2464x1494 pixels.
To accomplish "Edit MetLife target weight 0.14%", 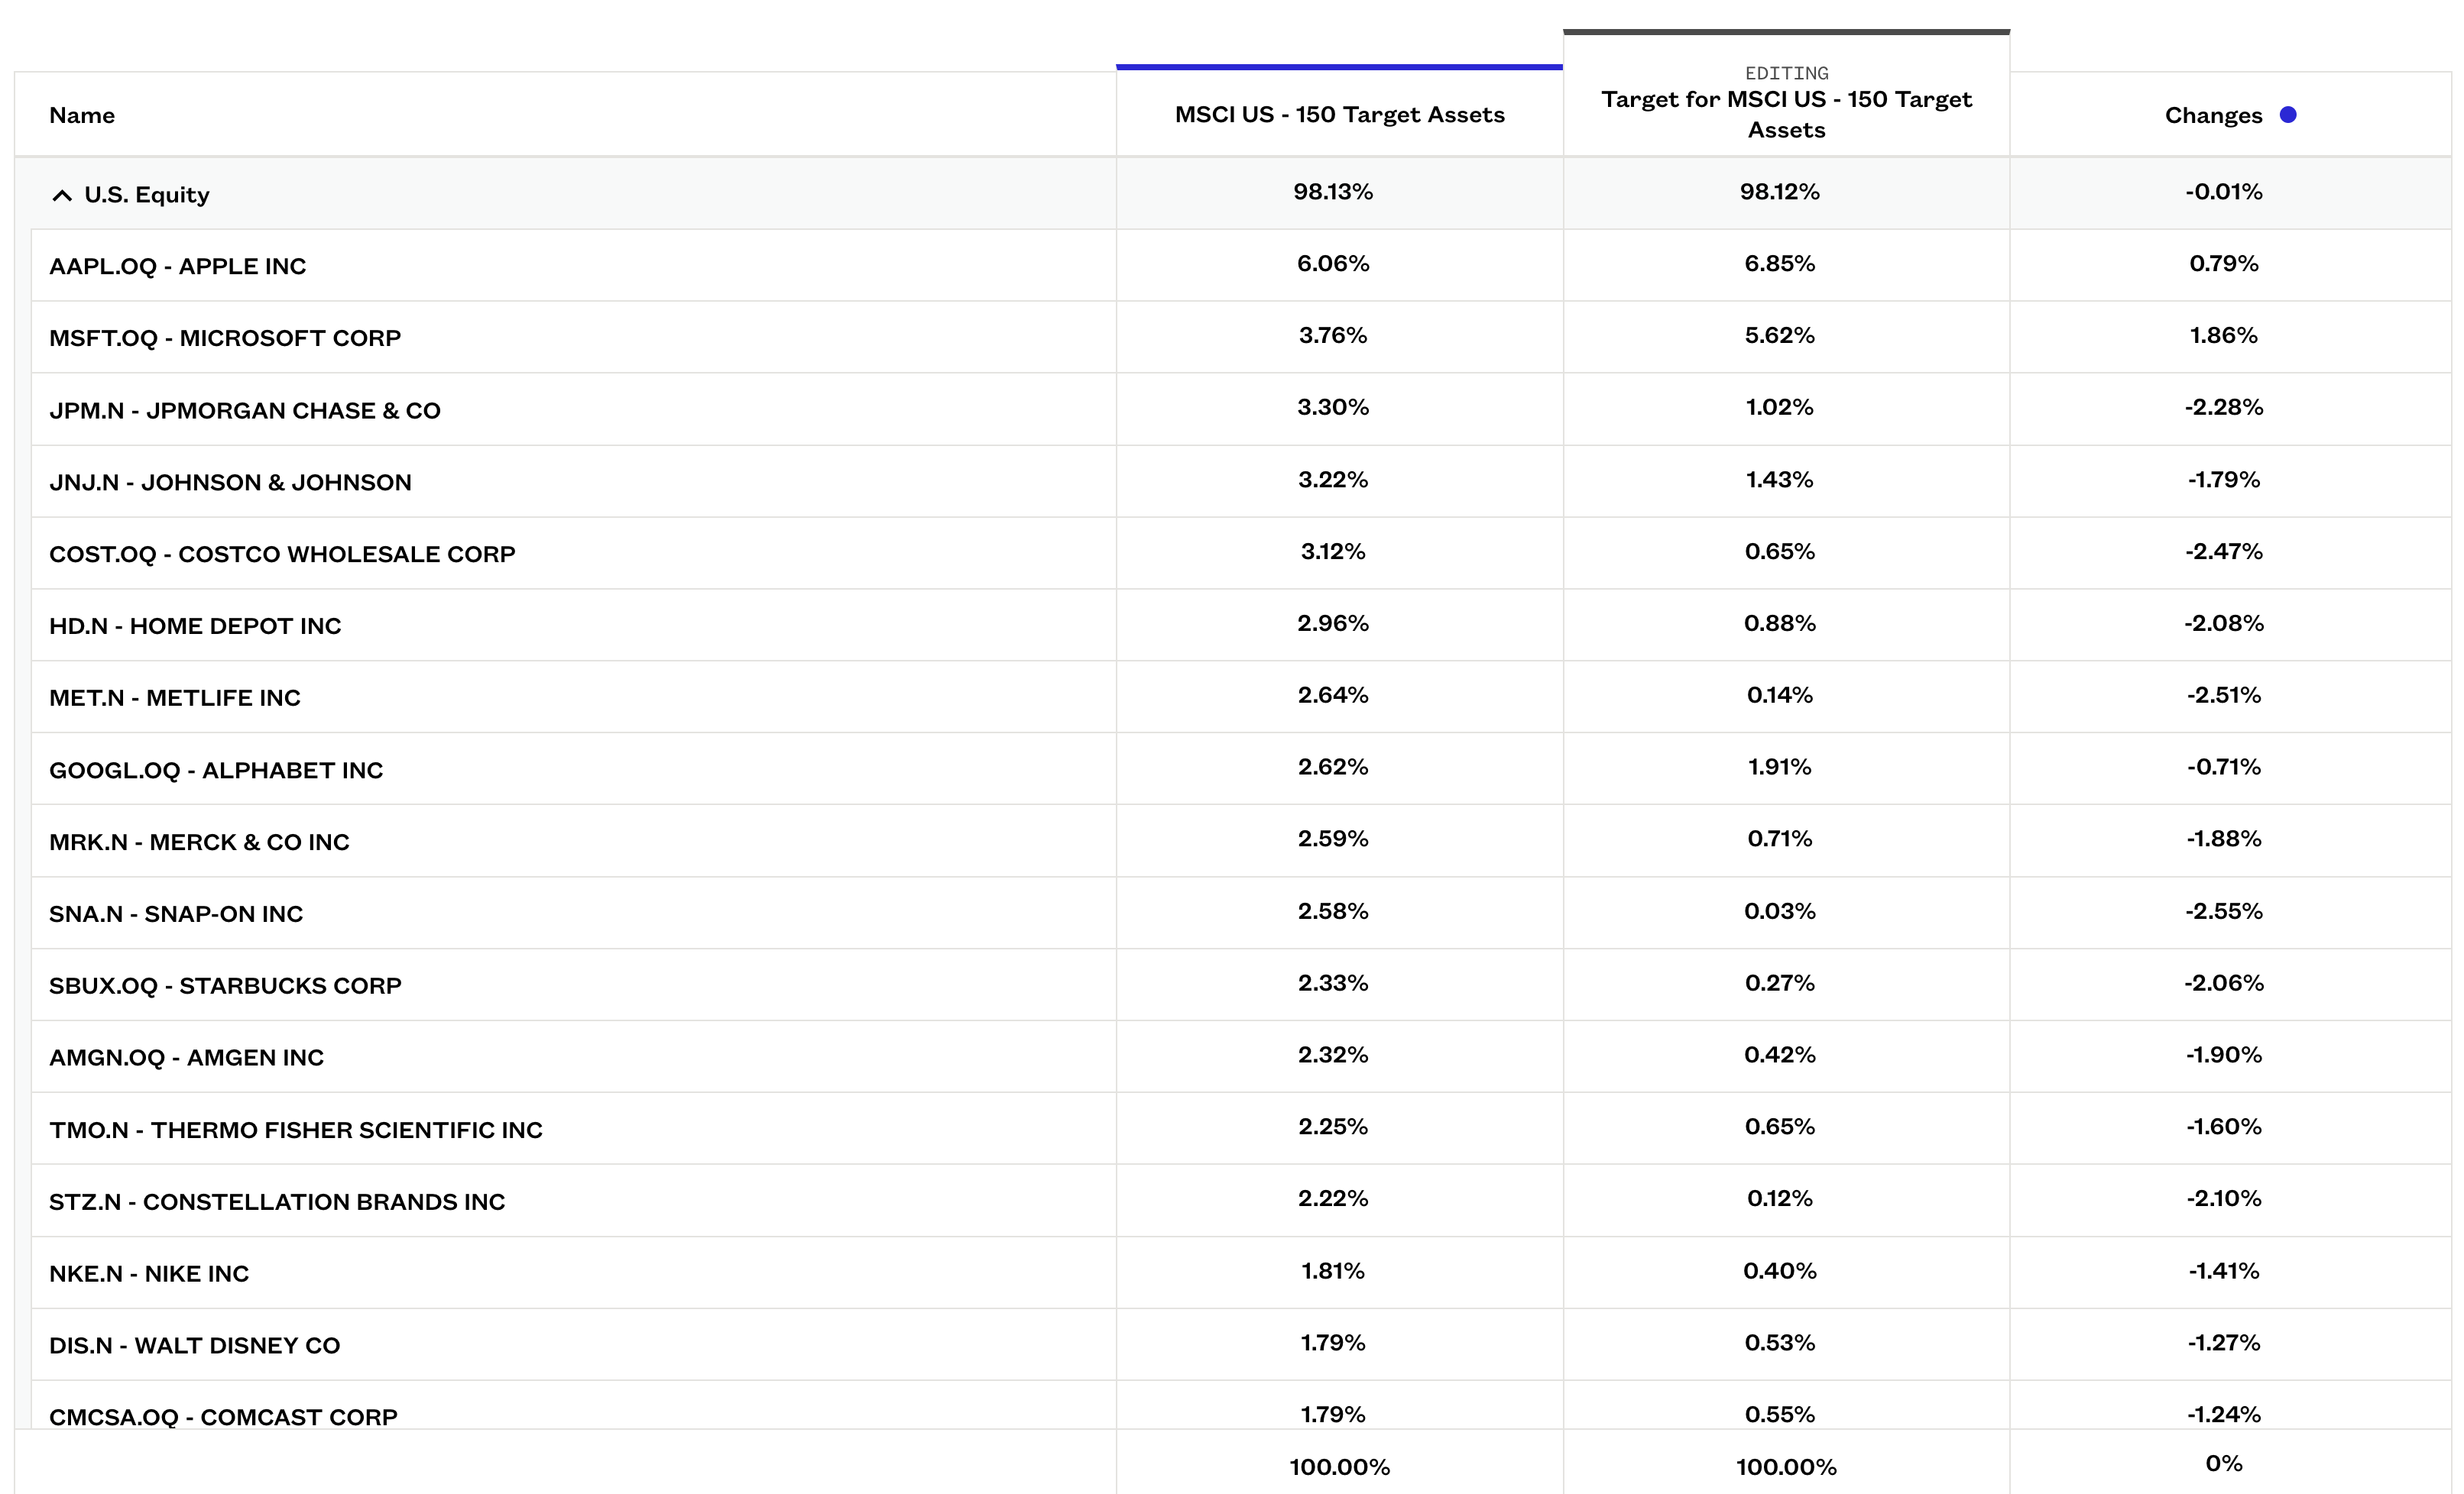I will pyautogui.click(x=1779, y=696).
